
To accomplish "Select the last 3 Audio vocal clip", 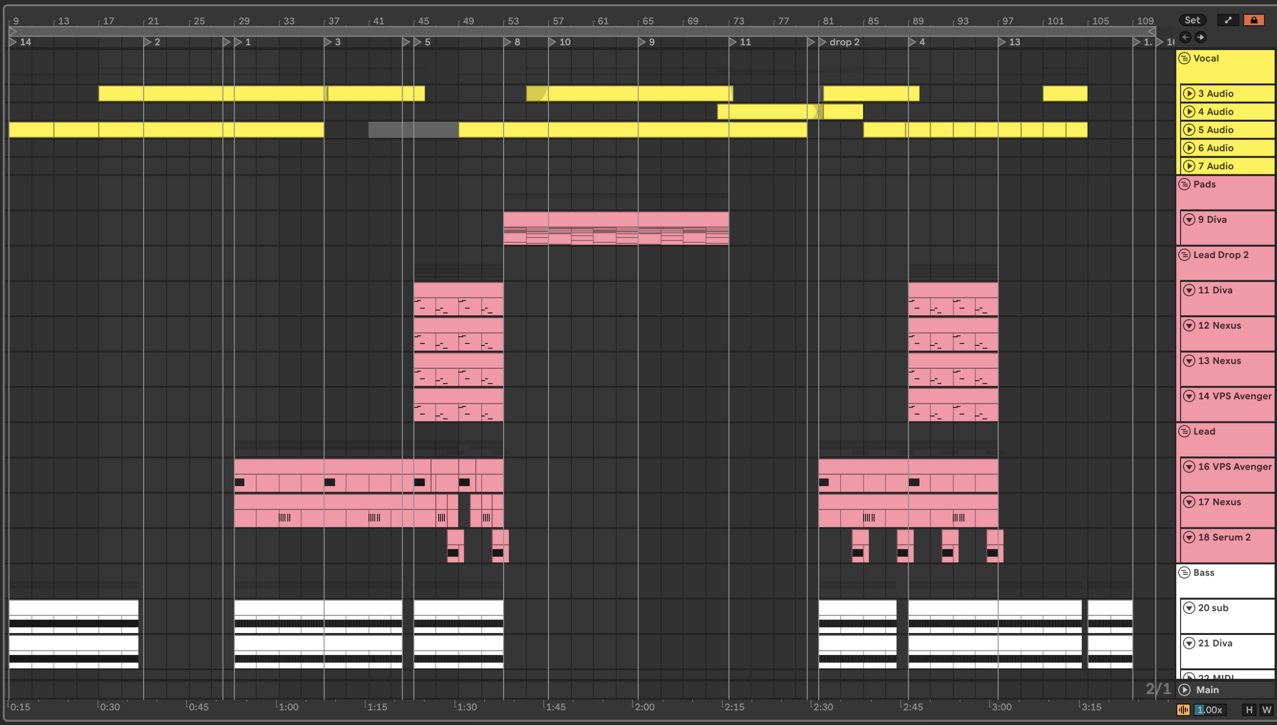I will click(x=1065, y=93).
